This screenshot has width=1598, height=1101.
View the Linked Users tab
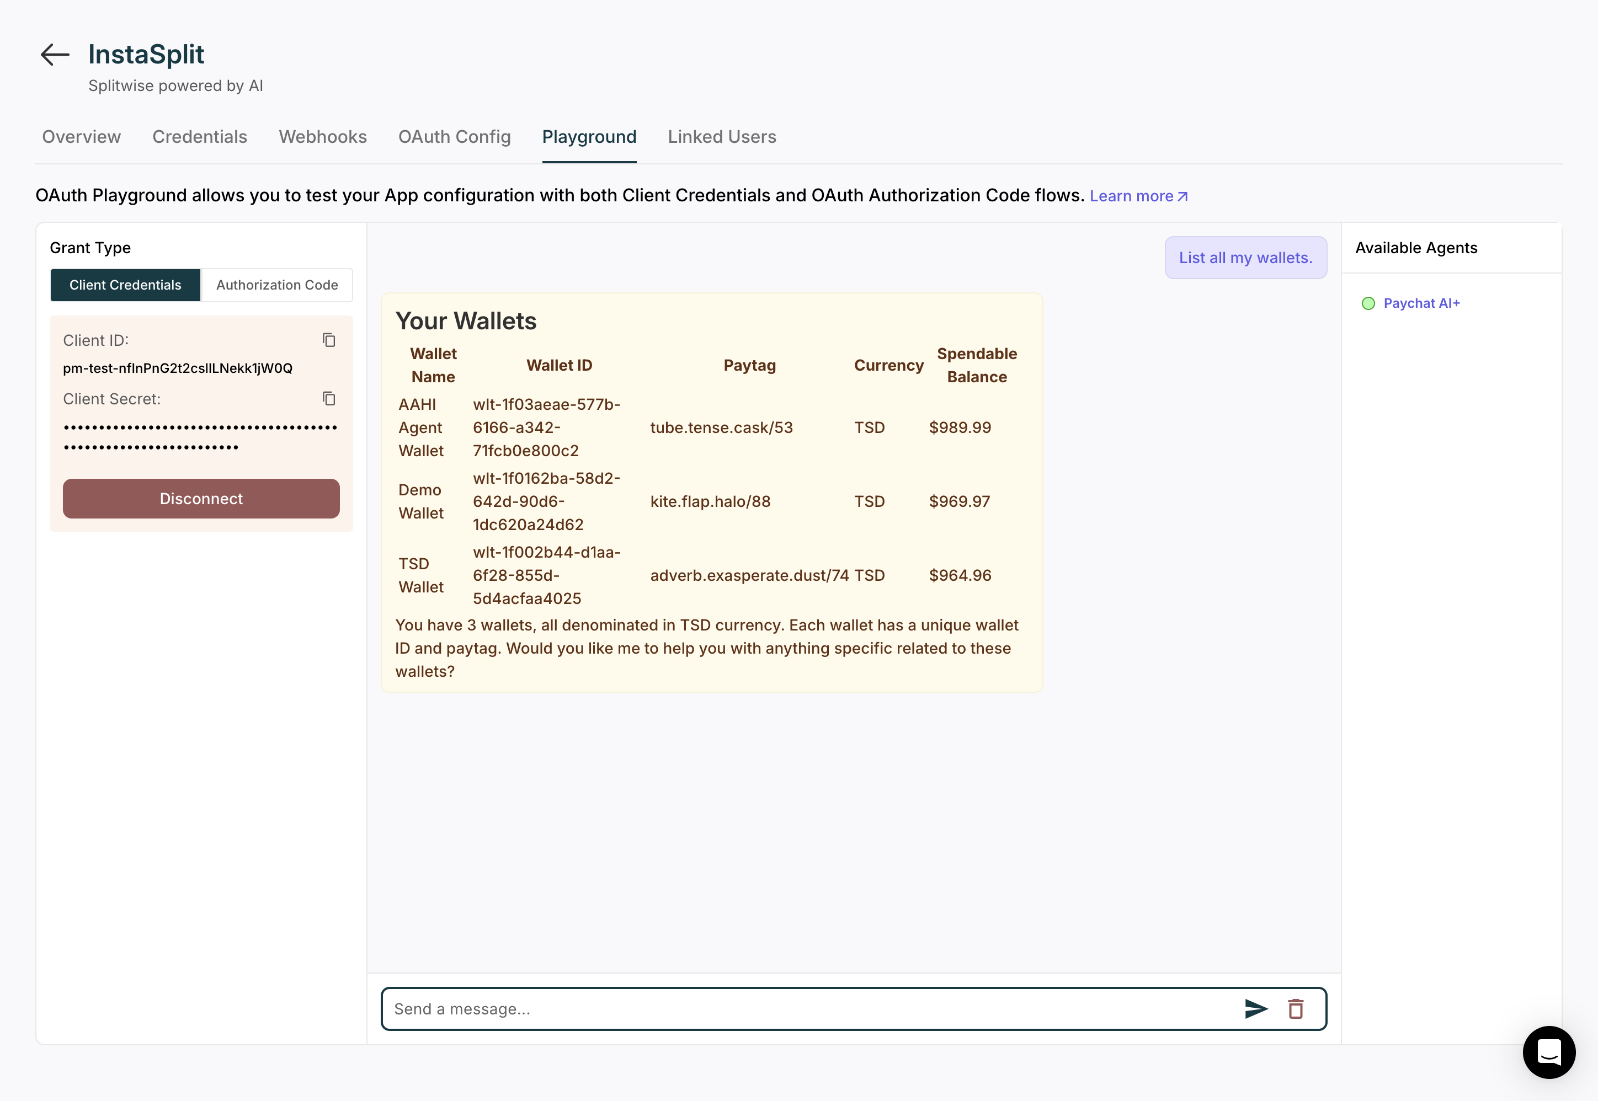click(x=722, y=137)
